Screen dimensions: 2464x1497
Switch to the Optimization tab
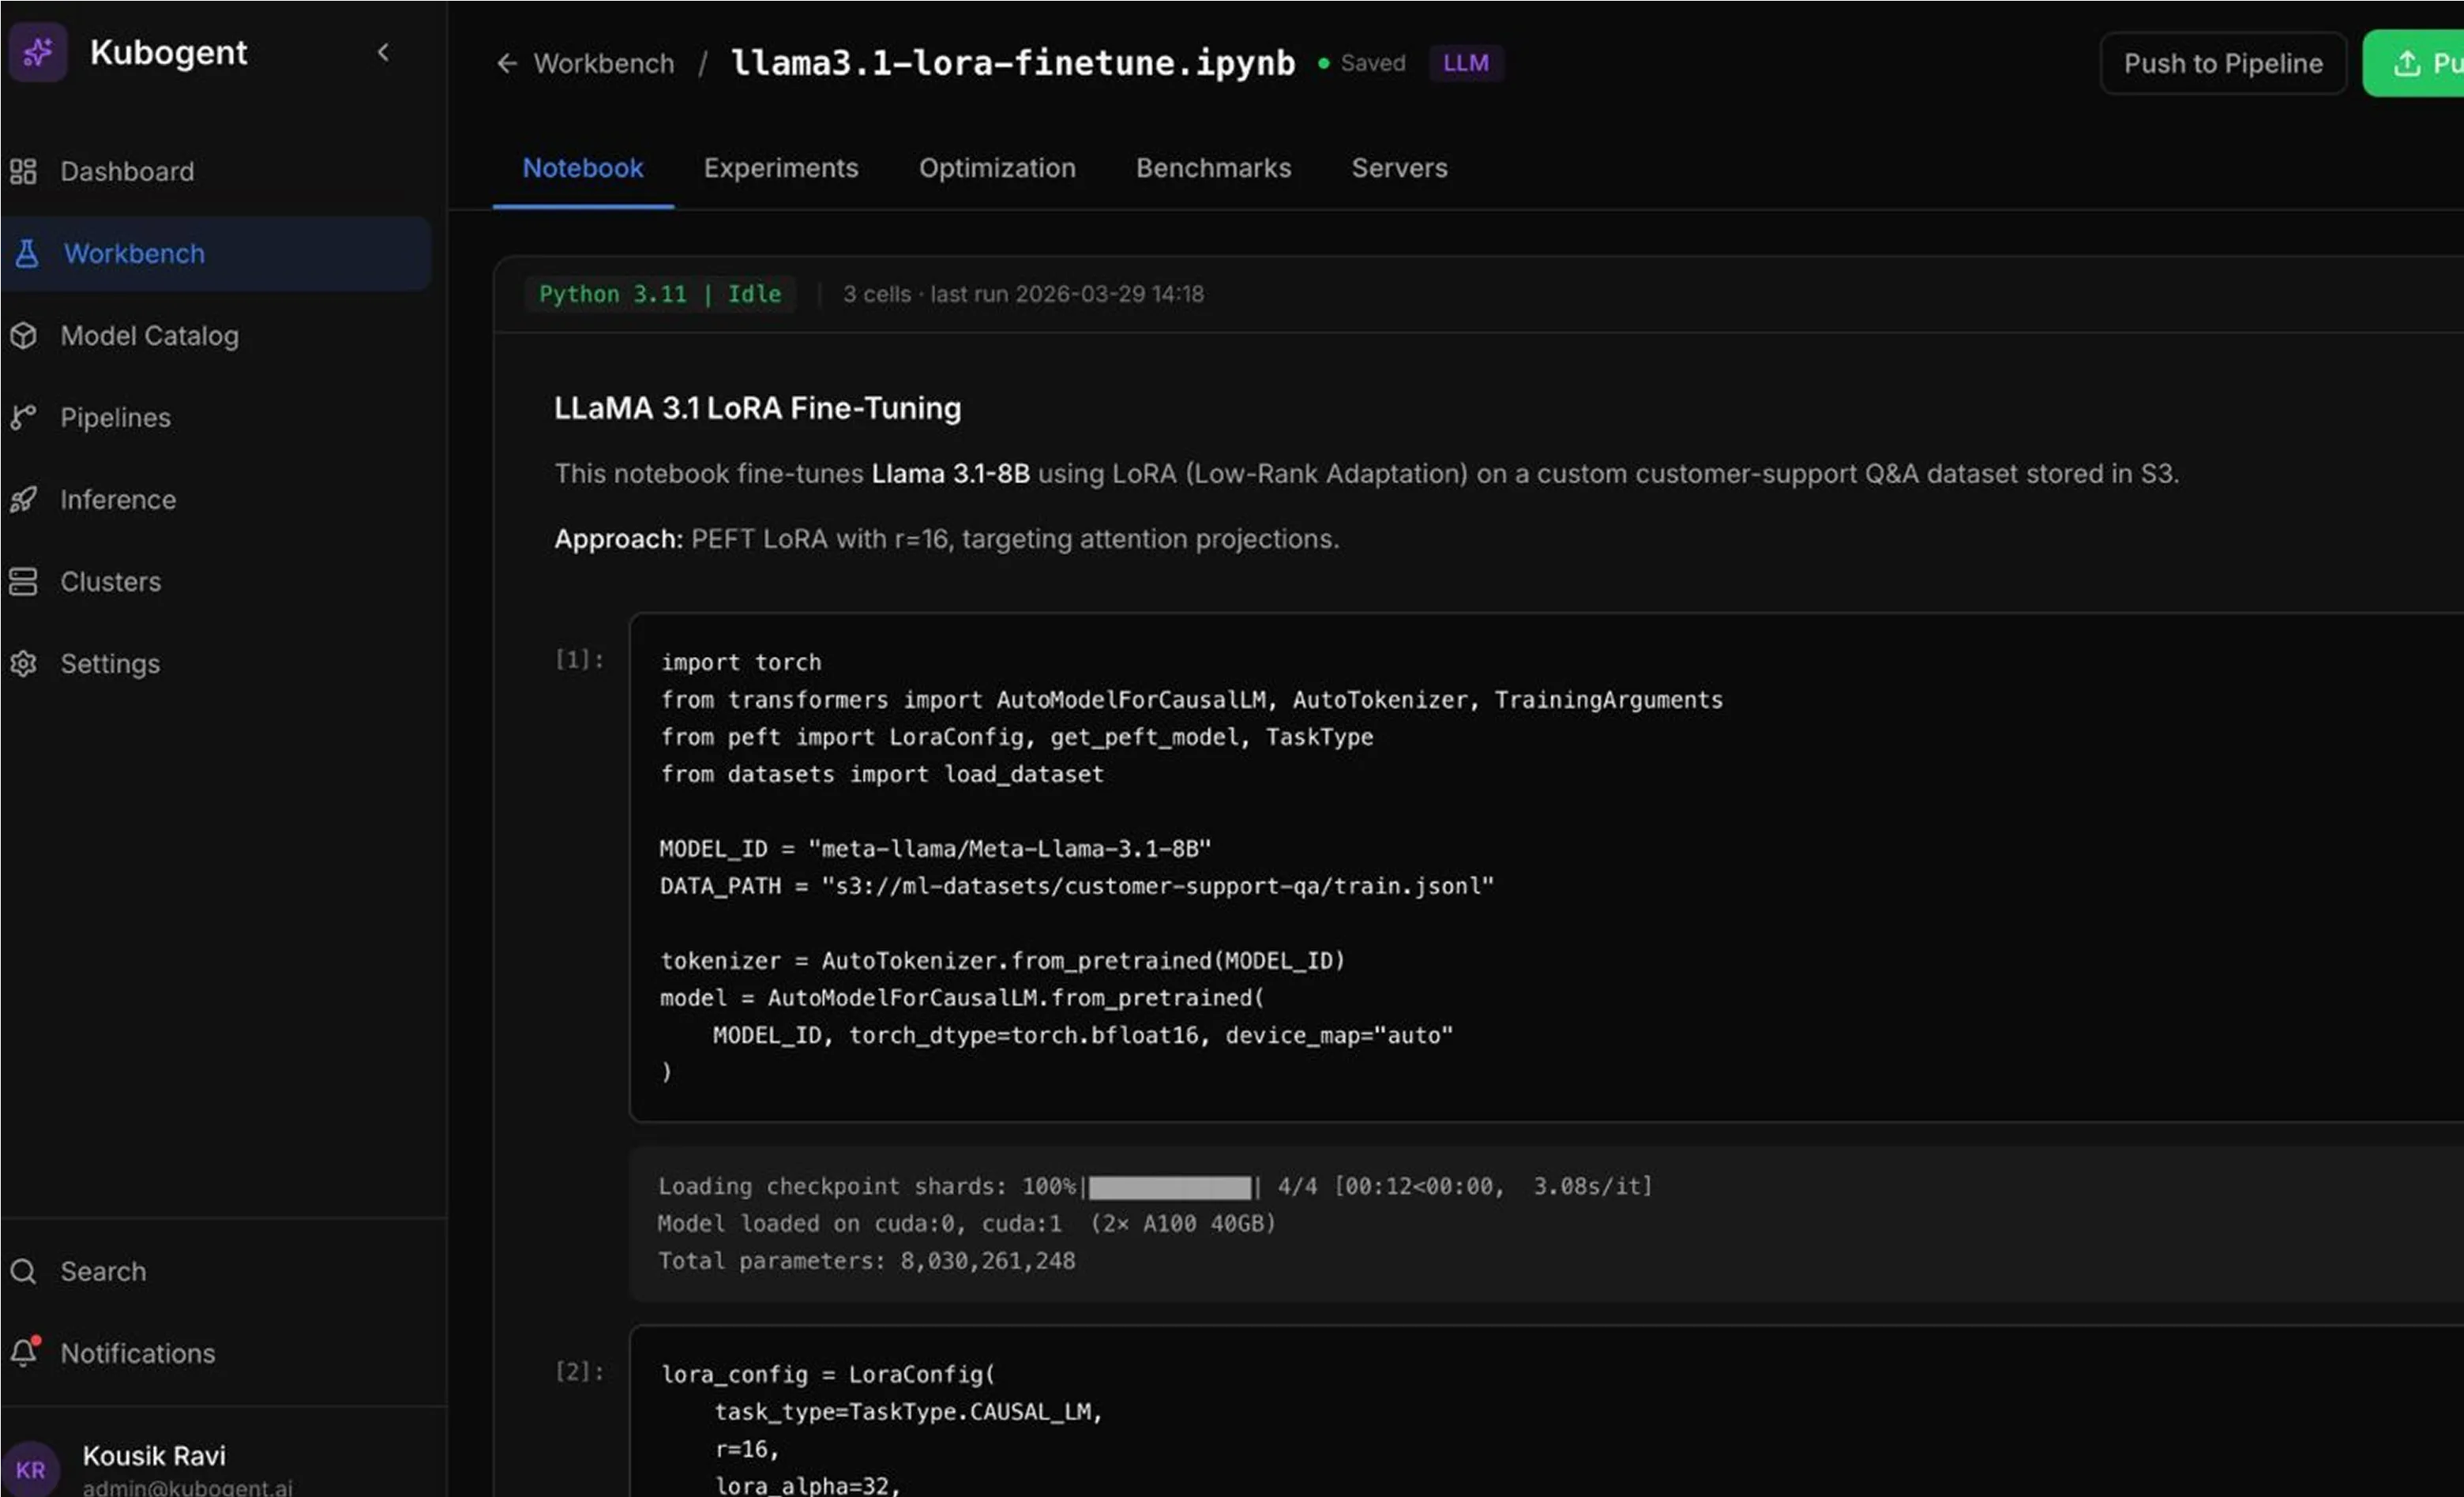coord(997,168)
